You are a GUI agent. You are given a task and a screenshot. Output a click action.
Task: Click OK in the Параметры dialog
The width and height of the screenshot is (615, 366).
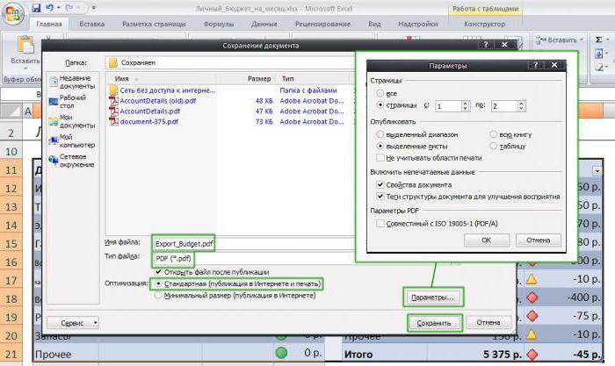(487, 240)
